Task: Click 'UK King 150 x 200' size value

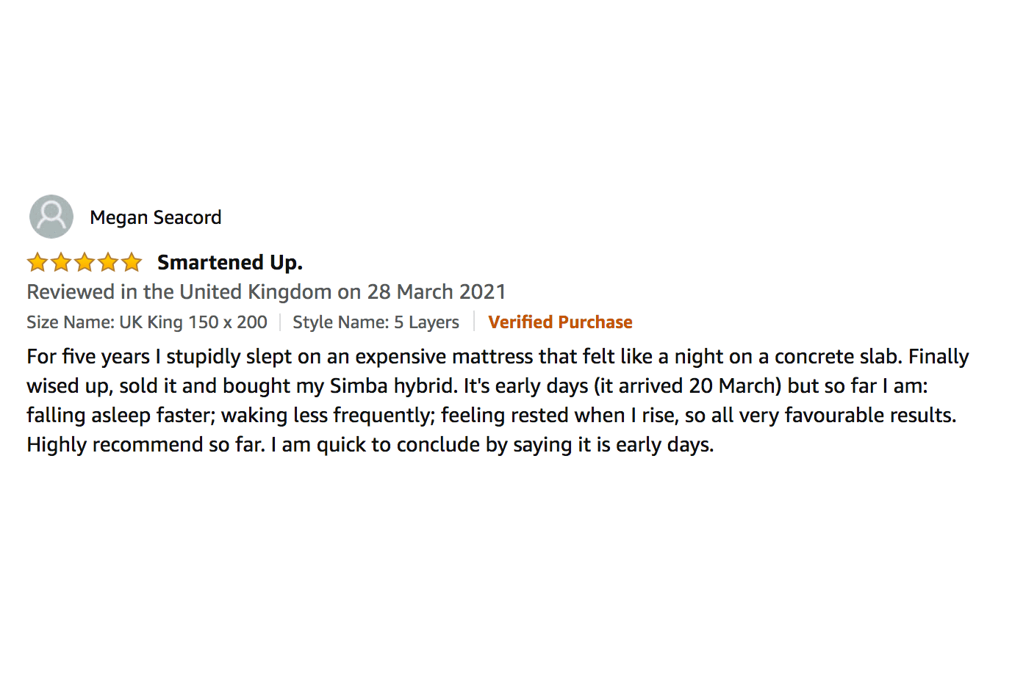Action: (193, 322)
